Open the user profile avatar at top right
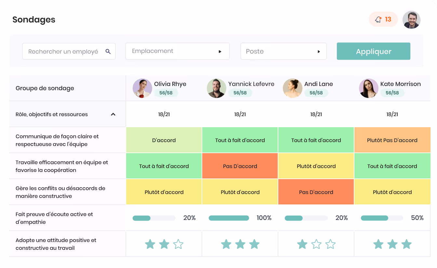 (x=411, y=20)
